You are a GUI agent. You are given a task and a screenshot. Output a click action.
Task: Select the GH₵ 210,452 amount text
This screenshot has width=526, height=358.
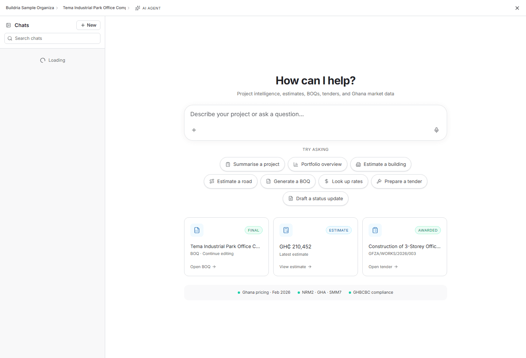(x=296, y=247)
